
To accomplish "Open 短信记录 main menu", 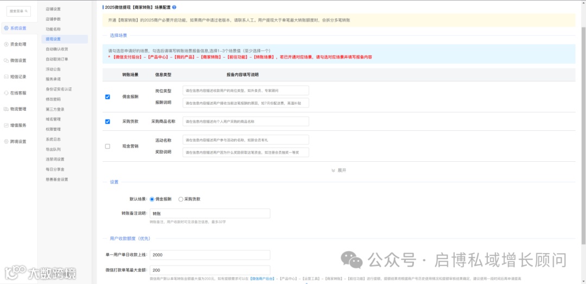I will [x=18, y=77].
